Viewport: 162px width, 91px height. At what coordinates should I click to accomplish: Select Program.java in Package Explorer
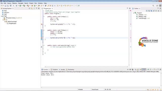[x=12, y=24]
